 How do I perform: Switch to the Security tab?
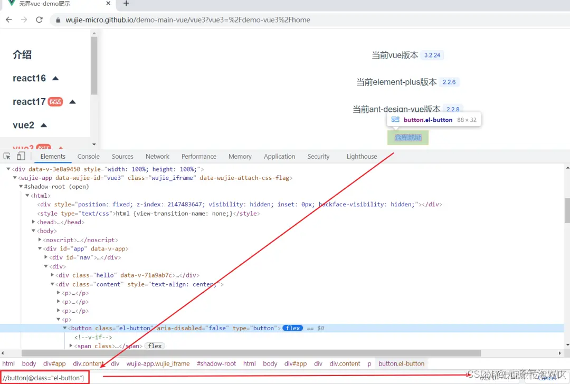[318, 157]
